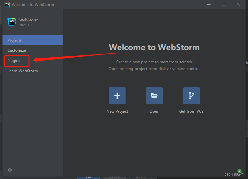The width and height of the screenshot is (248, 179).
Task: Select the Projects tab
Action: pyautogui.click(x=33, y=40)
